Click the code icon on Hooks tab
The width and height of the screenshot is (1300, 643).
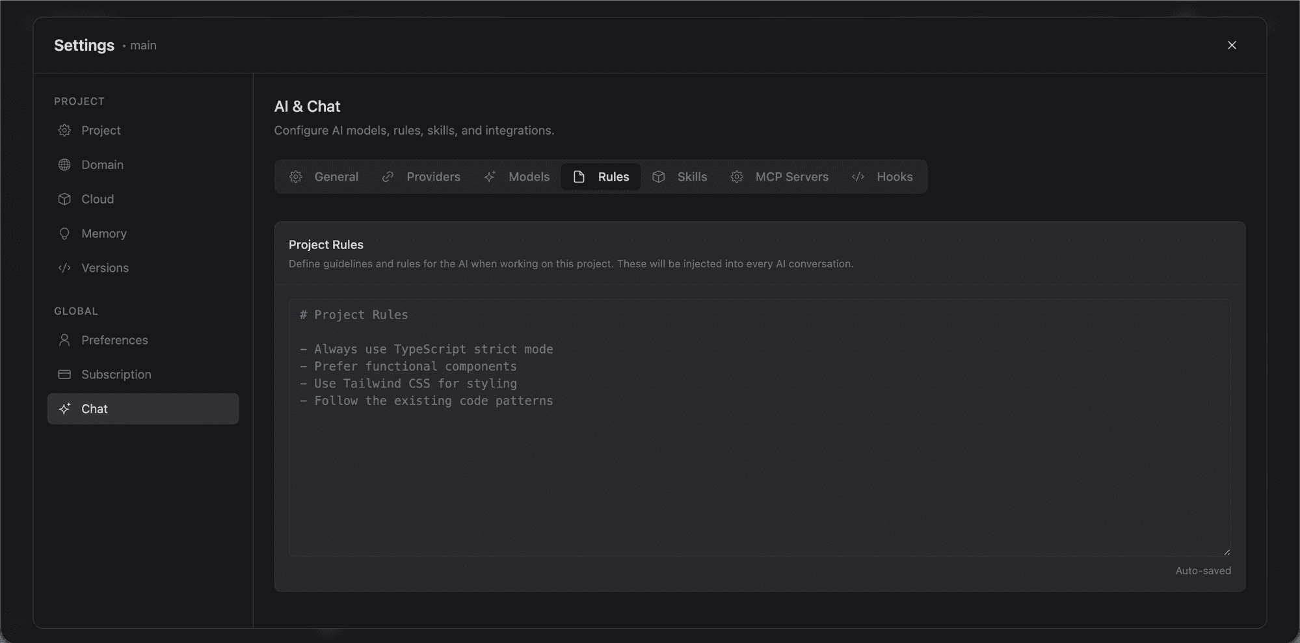[858, 177]
